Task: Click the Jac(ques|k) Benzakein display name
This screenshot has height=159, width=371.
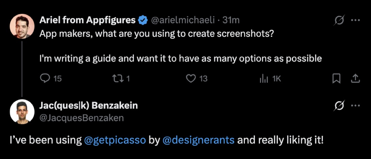Action: pyautogui.click(x=88, y=106)
